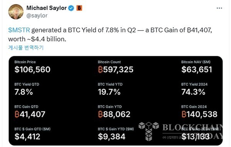
Task: Click the Bitcoin NAV $63,651 figure
Action: point(197,70)
